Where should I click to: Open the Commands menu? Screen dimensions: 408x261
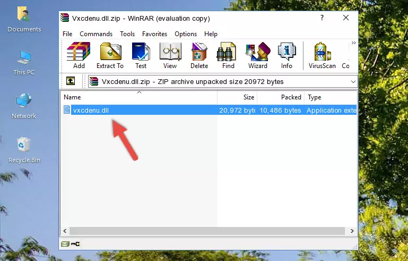coord(96,34)
